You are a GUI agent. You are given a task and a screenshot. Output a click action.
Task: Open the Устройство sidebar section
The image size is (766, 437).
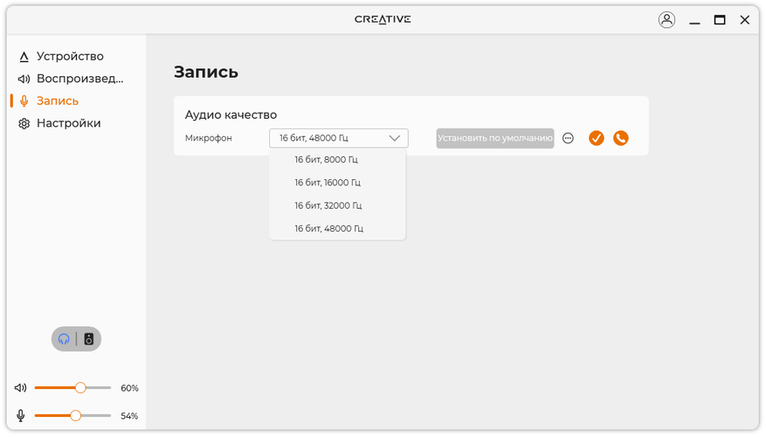click(x=70, y=57)
